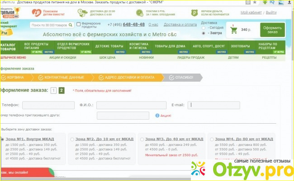Screen dimensions: 294x181
Task: Select Зона №2 до 10 км radio
Action: click(72, 139)
